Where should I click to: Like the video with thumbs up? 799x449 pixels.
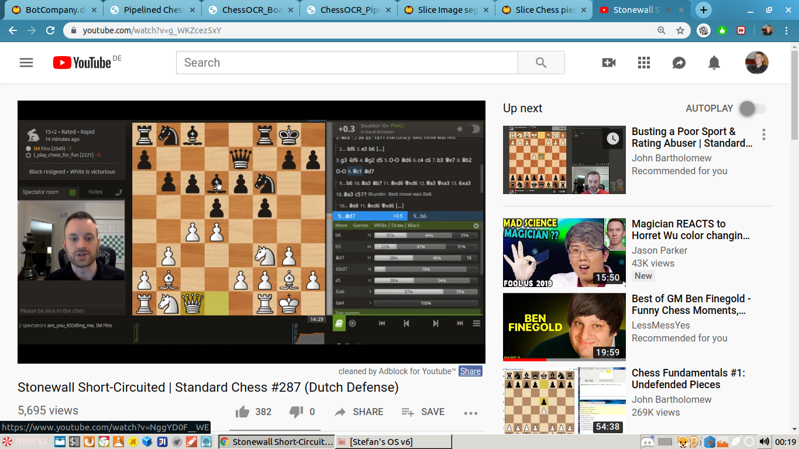243,412
